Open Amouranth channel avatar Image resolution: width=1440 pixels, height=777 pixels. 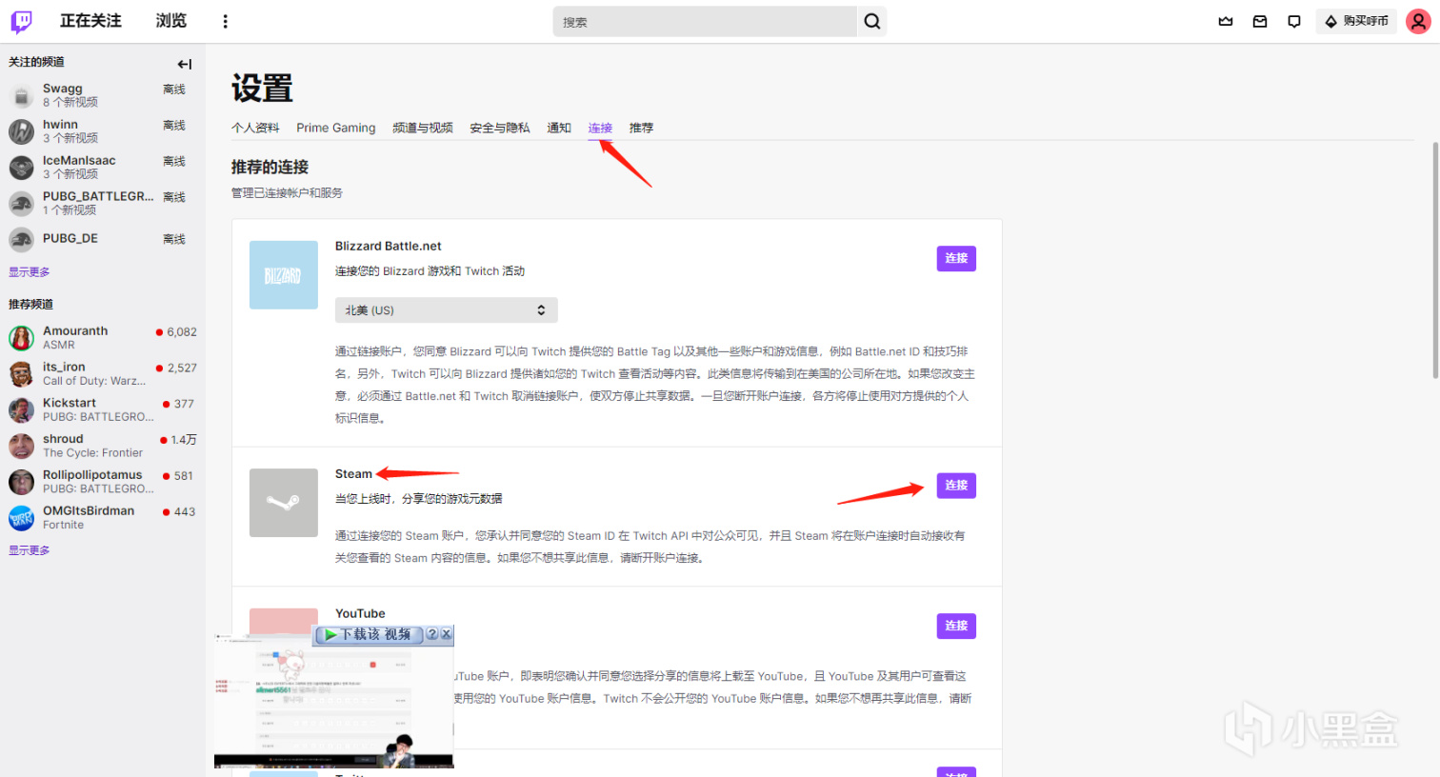22,338
